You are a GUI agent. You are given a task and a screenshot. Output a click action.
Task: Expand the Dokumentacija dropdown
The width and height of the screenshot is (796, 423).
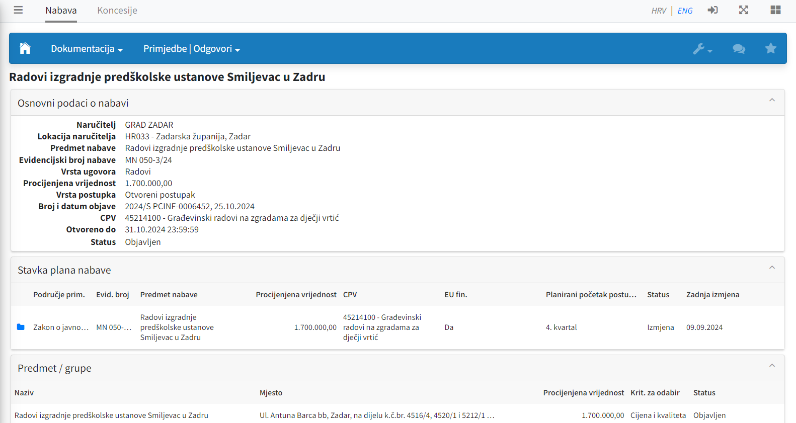tap(87, 49)
